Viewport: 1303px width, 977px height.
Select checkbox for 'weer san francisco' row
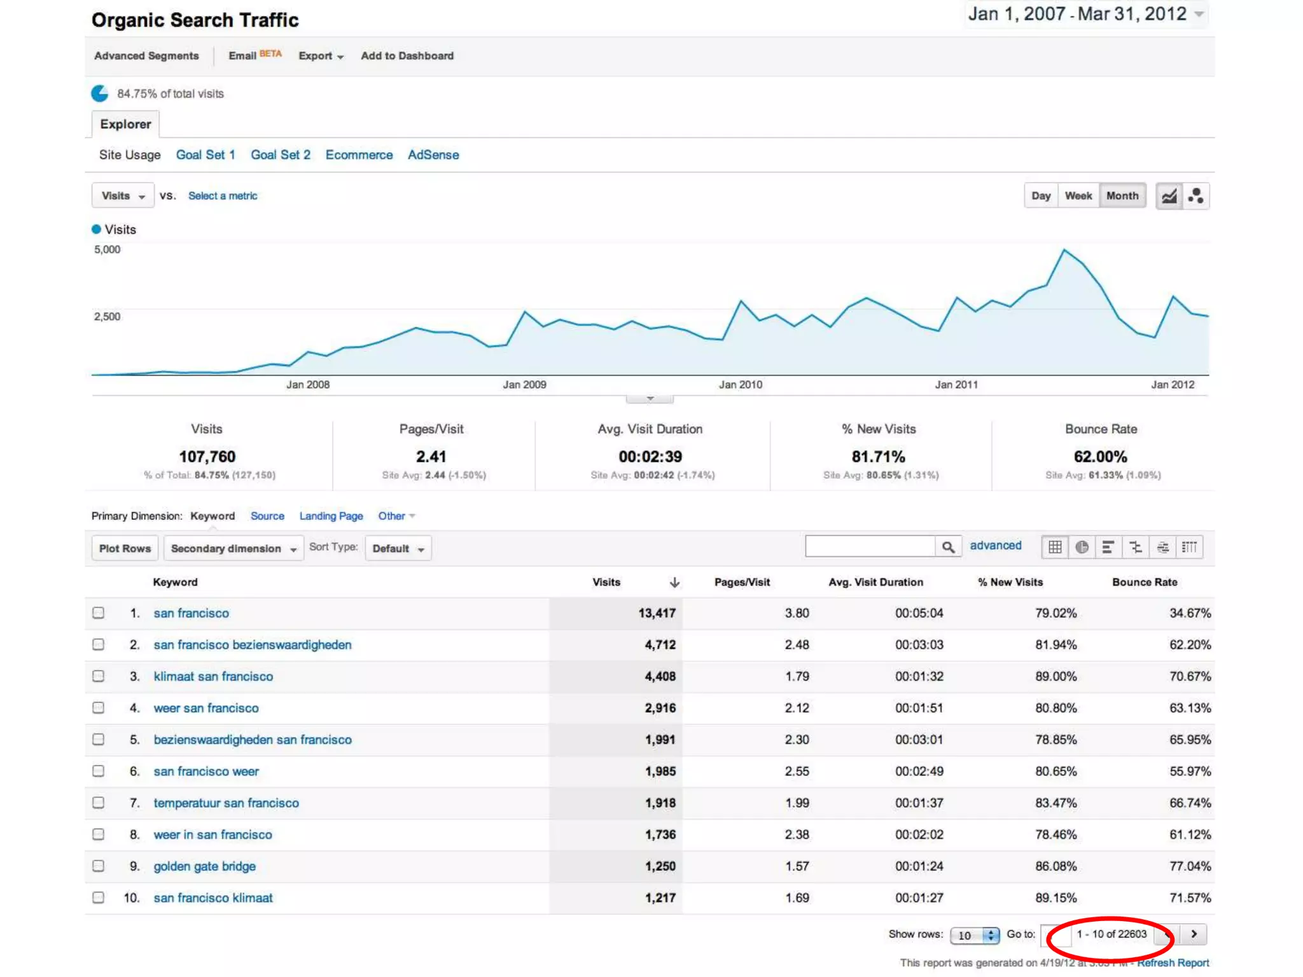99,708
